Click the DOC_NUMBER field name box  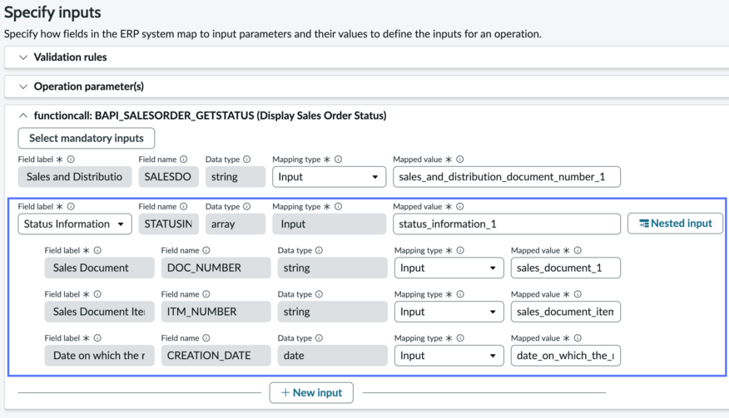(216, 268)
